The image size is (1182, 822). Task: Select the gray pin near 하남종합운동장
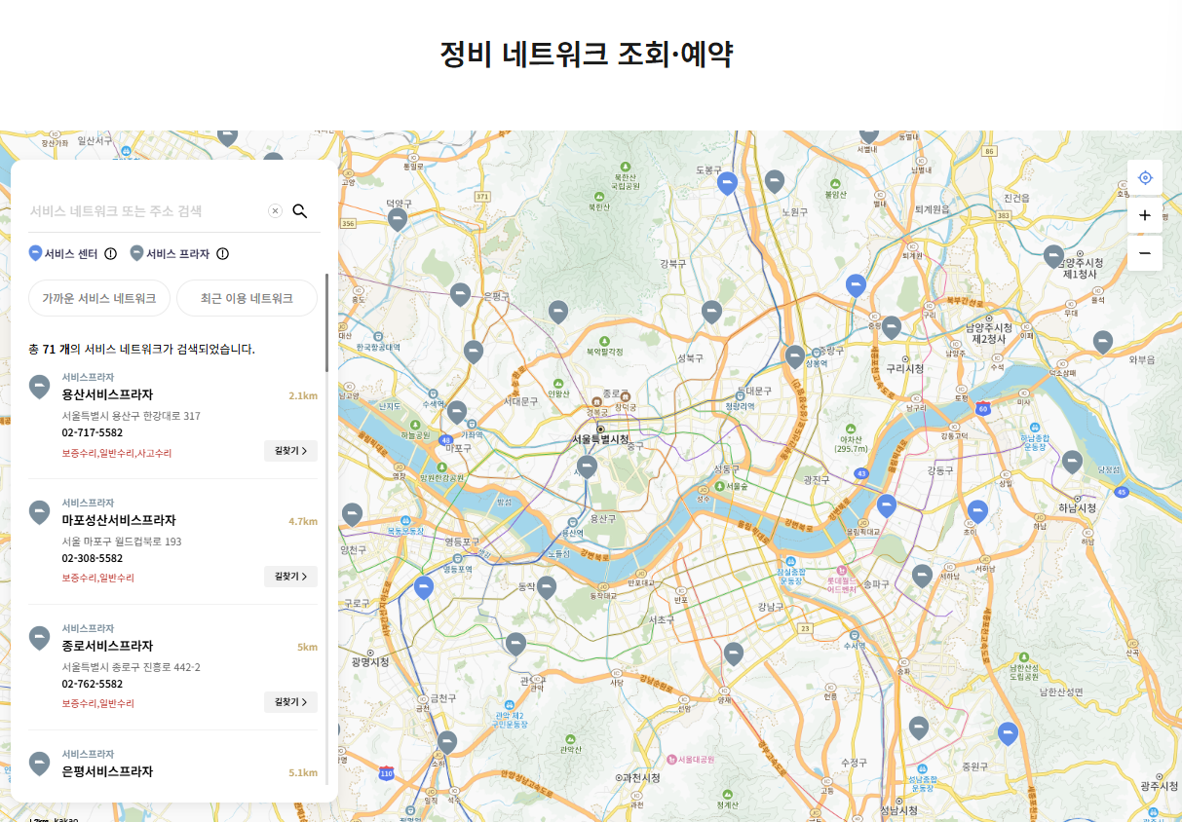(x=1072, y=463)
